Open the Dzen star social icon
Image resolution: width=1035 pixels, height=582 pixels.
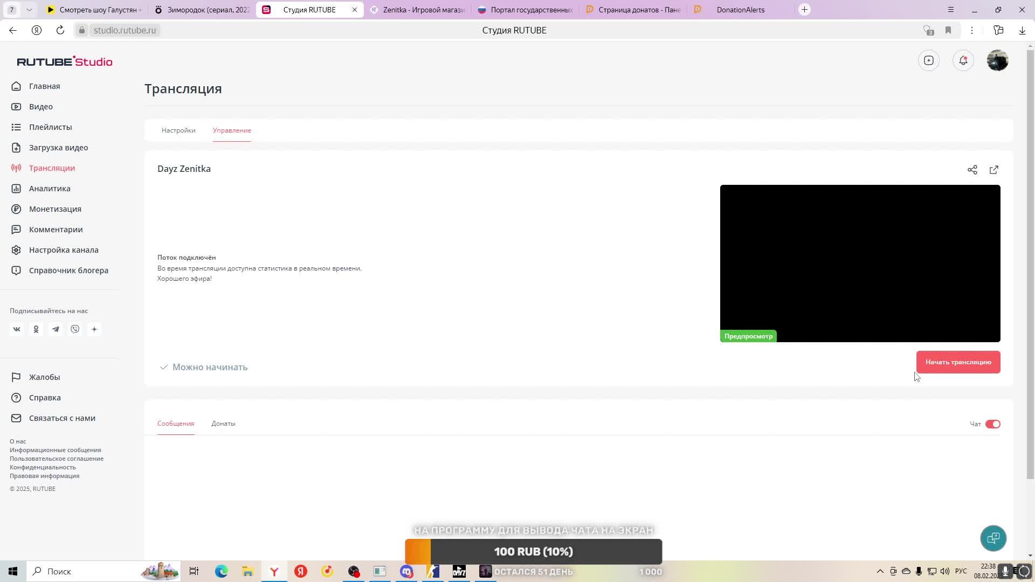pos(94,329)
